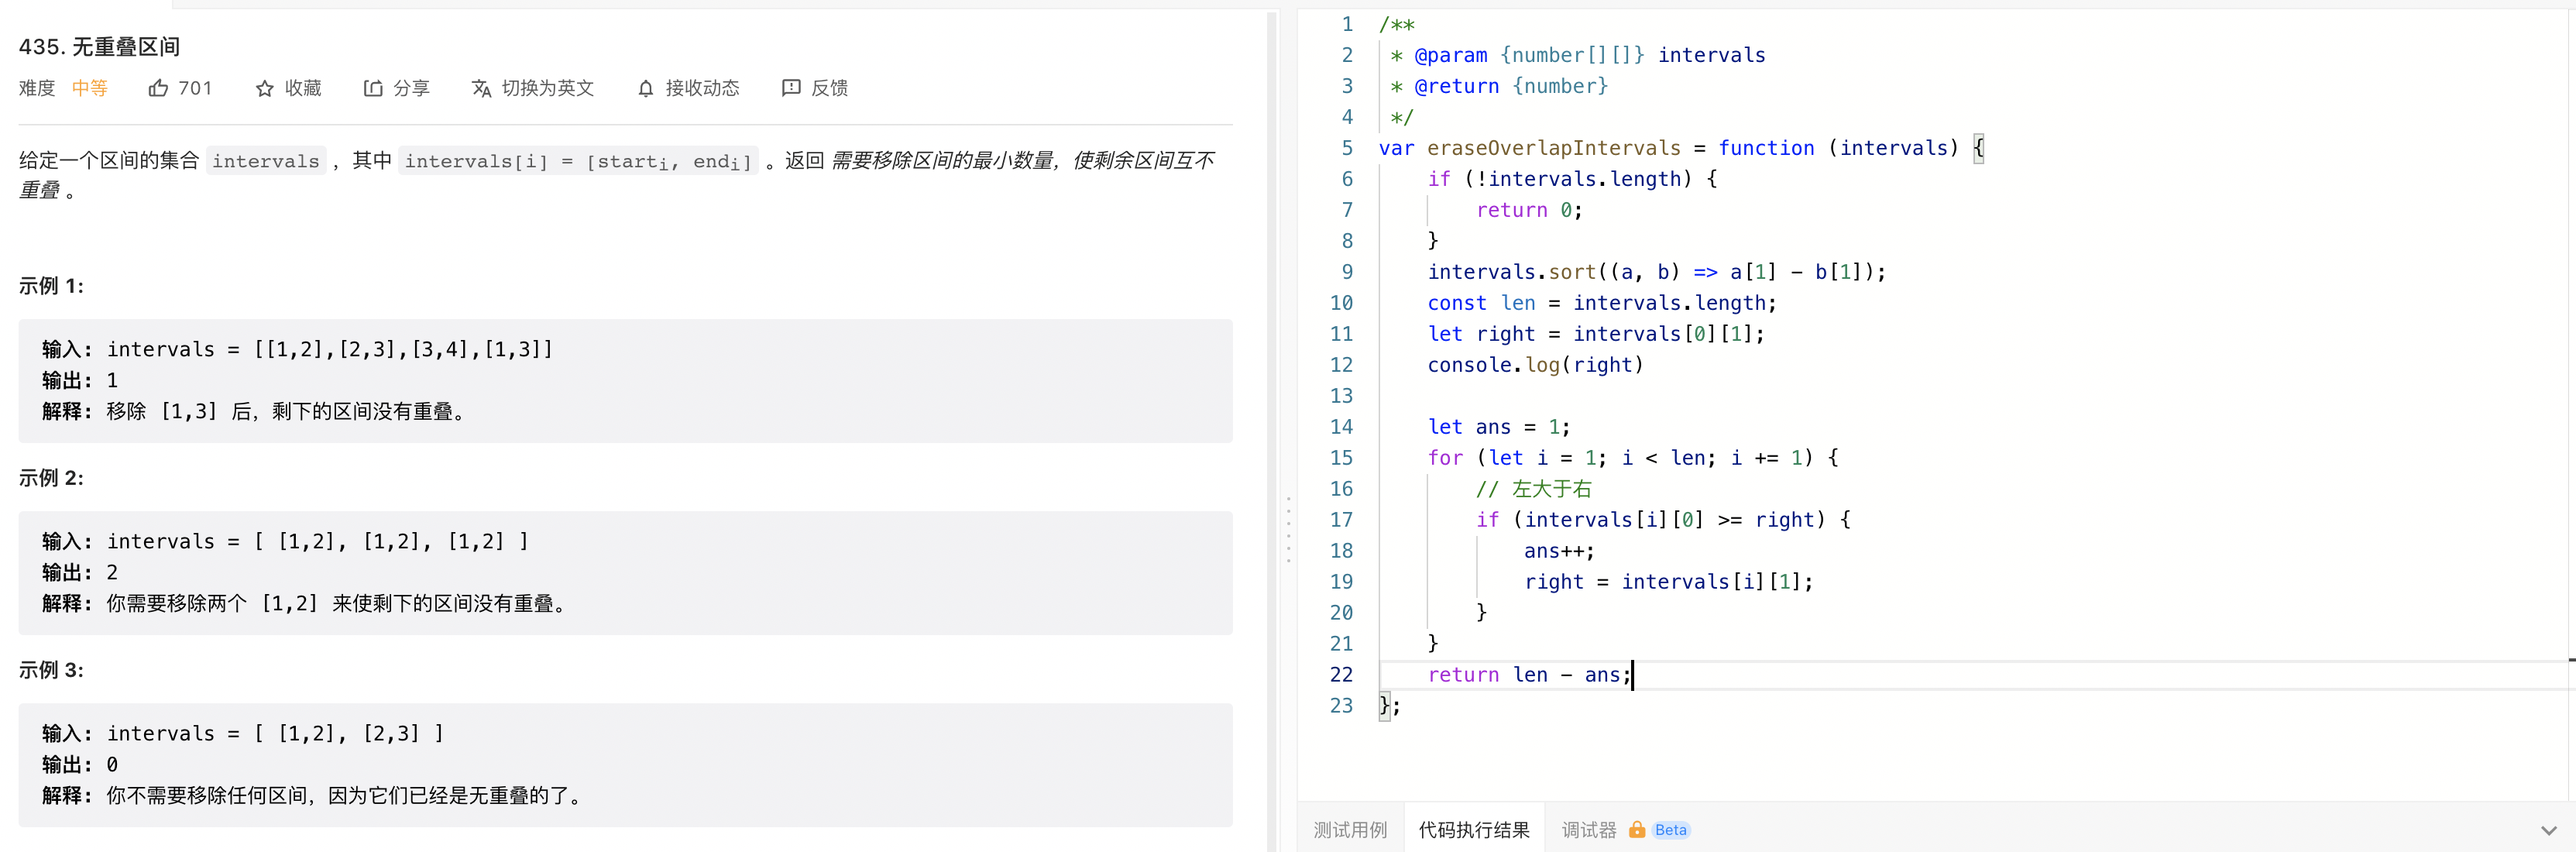Viewport: 2576px width, 852px height.
Task: Click the 'right = intervals[i][1];' line
Action: [x=1669, y=582]
